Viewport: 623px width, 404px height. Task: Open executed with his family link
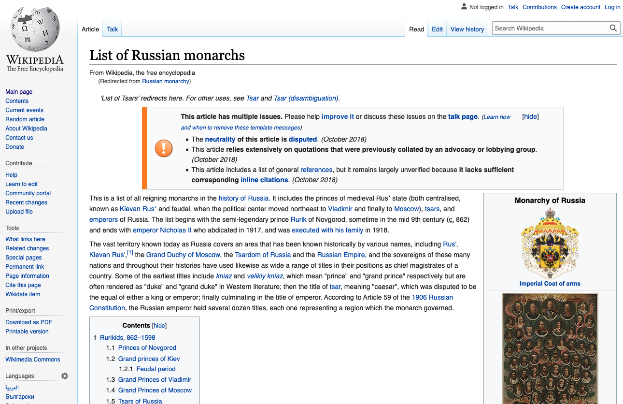coord(327,230)
